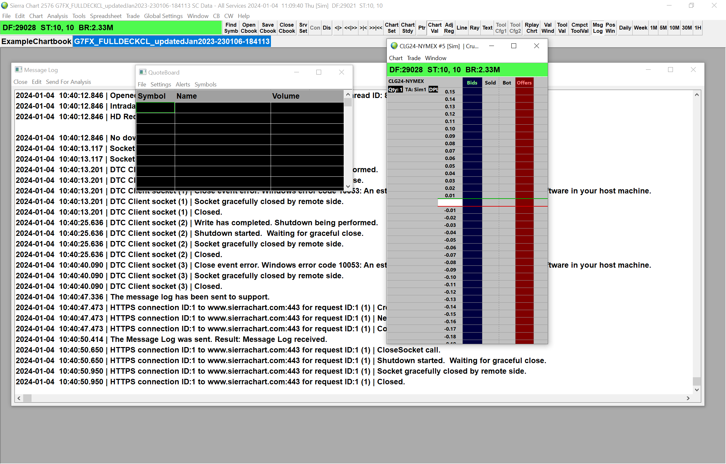Open the Spreadsheet menu
The width and height of the screenshot is (726, 464).
click(x=106, y=16)
